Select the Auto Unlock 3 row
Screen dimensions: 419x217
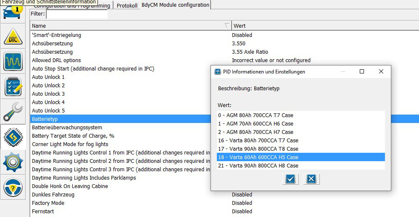click(x=120, y=94)
